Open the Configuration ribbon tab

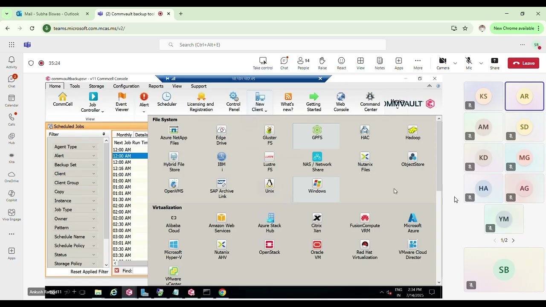pos(126,86)
